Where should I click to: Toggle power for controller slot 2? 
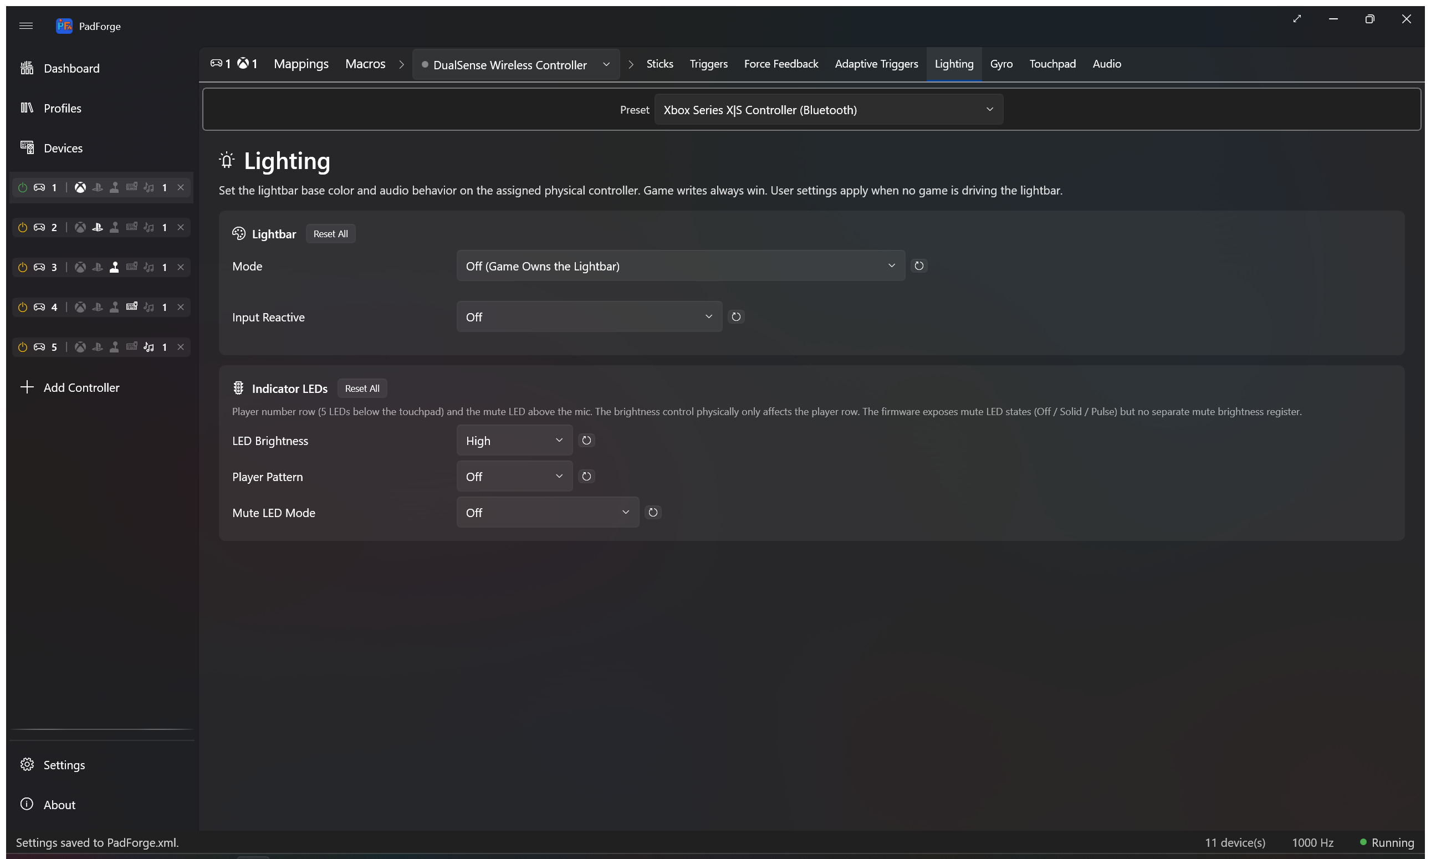pyautogui.click(x=23, y=227)
